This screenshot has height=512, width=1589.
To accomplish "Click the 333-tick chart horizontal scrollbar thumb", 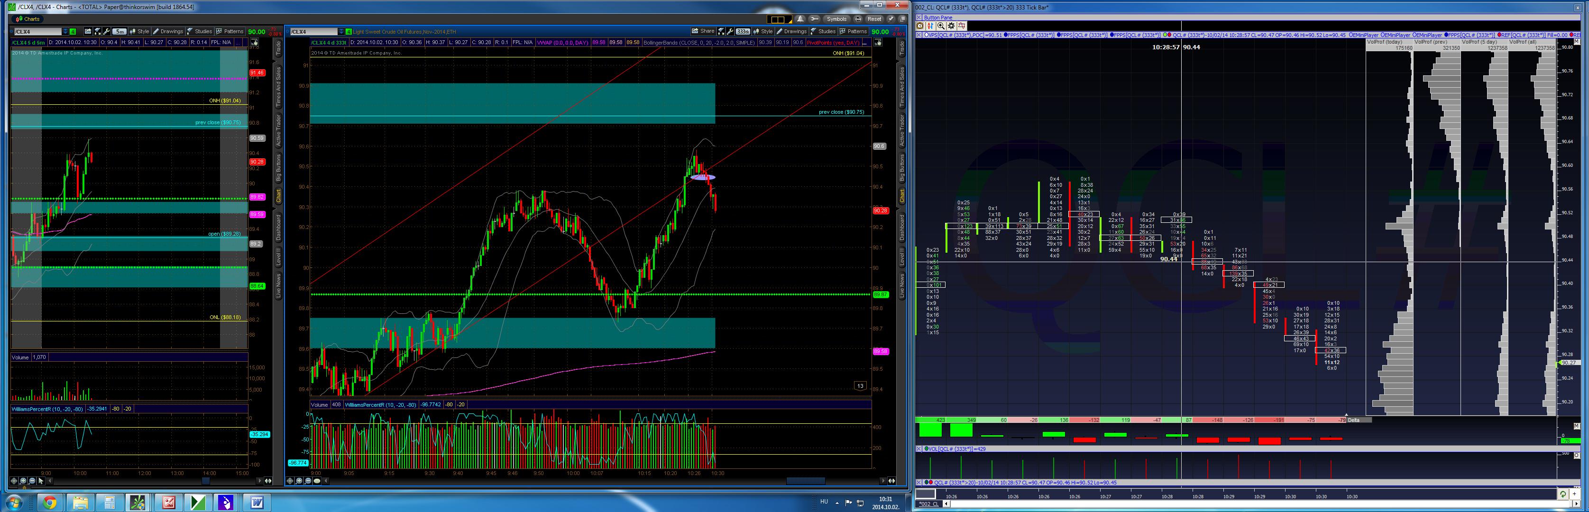I will pos(806,481).
